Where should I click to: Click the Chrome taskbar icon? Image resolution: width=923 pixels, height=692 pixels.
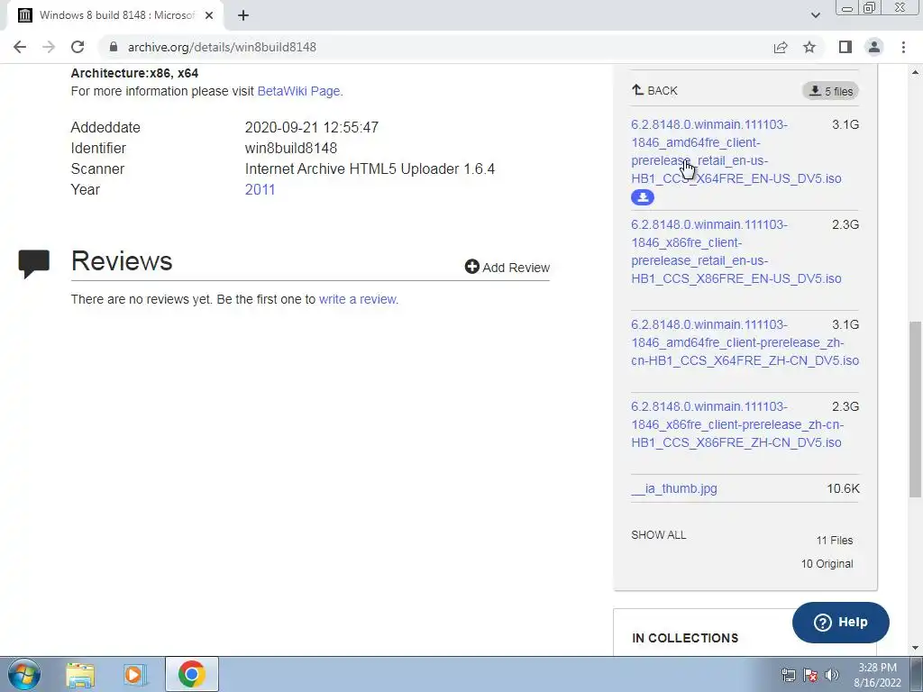[191, 674]
